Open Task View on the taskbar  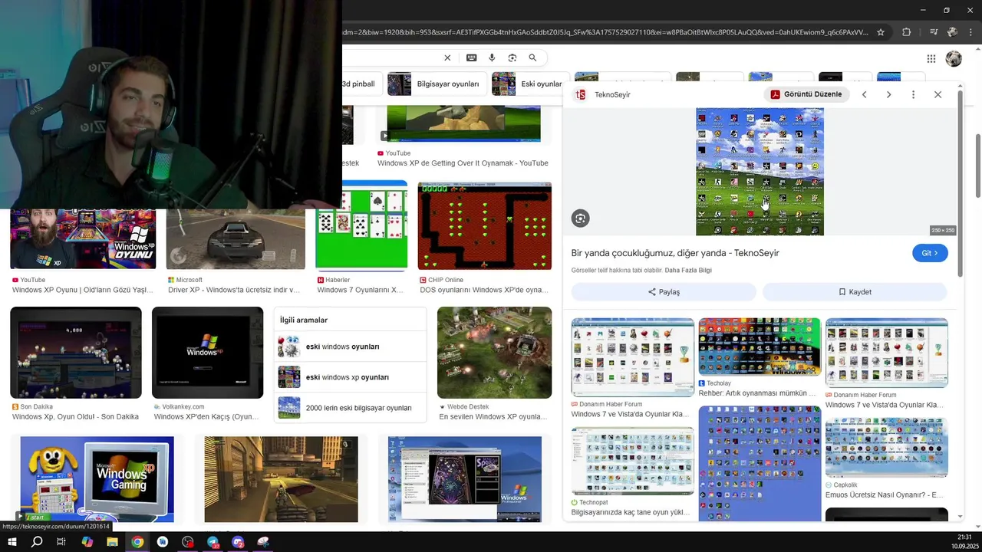pos(61,542)
